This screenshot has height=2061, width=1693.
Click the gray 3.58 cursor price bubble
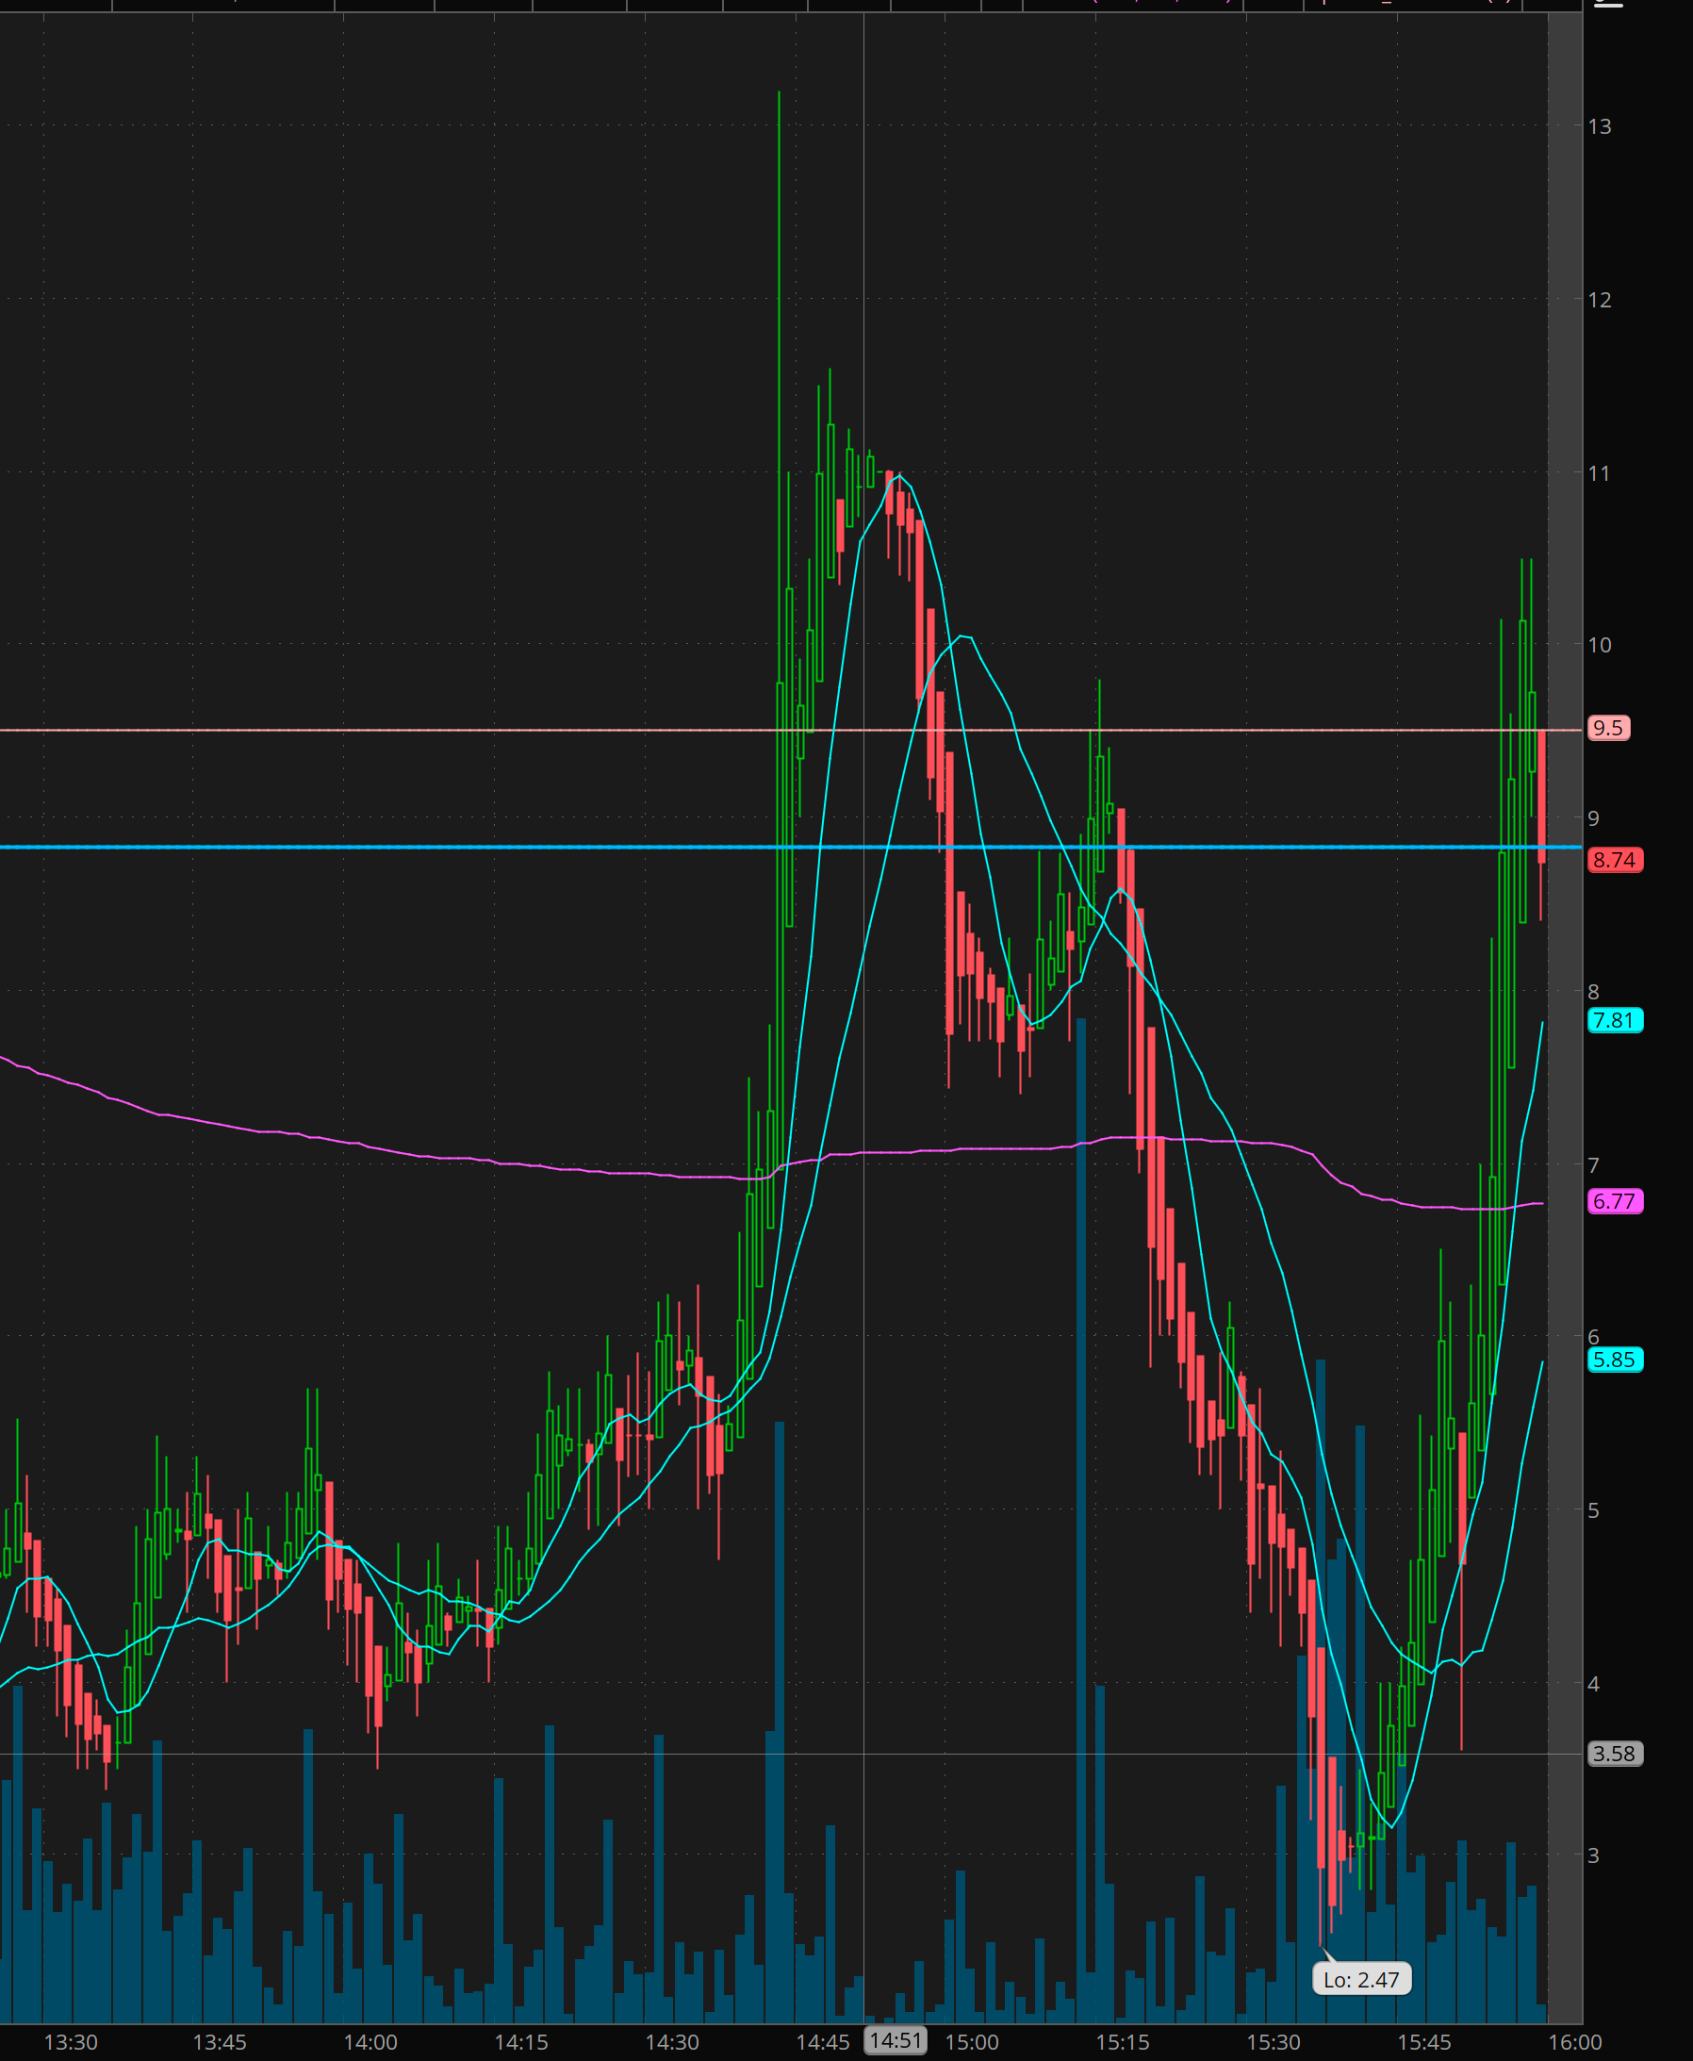point(1615,1754)
